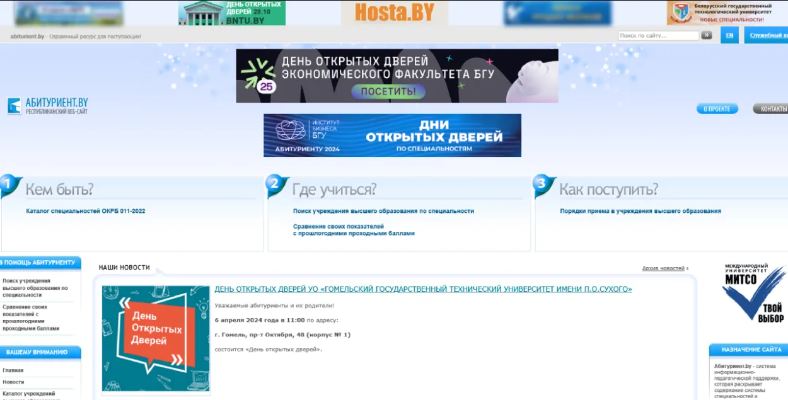This screenshot has height=400, width=788.
Task: Open the Кем быть? heading
Action: pyautogui.click(x=59, y=189)
